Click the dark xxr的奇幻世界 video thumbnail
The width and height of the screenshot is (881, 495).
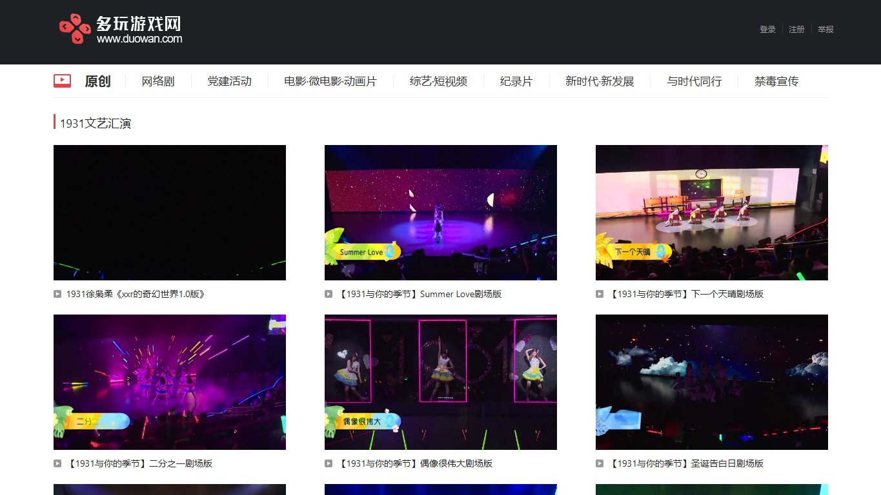click(x=170, y=213)
